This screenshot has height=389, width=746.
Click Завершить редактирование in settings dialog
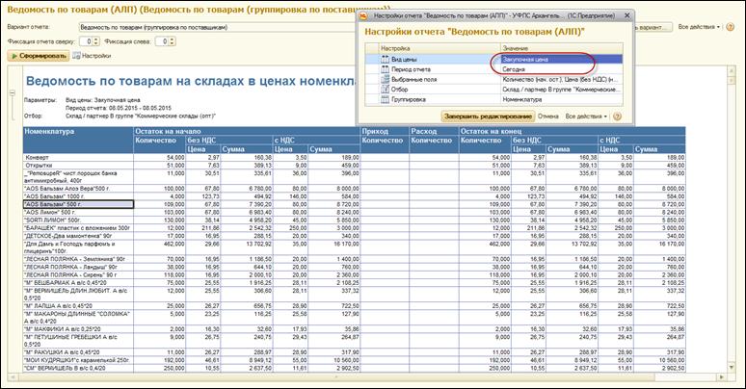click(488, 117)
